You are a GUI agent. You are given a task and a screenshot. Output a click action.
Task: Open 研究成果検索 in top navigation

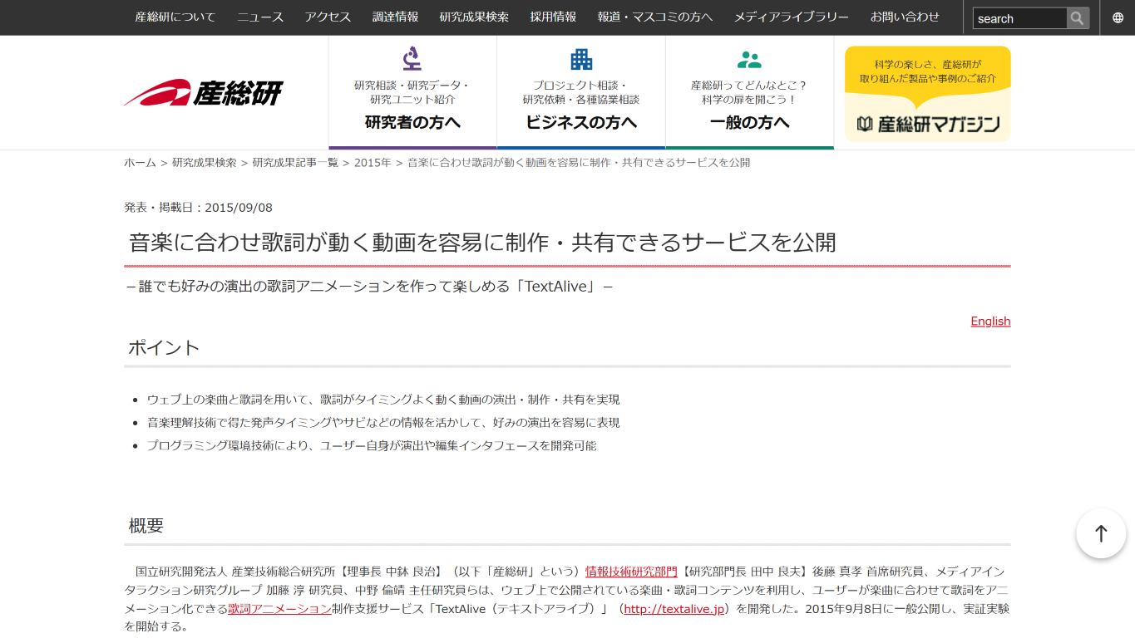(474, 17)
